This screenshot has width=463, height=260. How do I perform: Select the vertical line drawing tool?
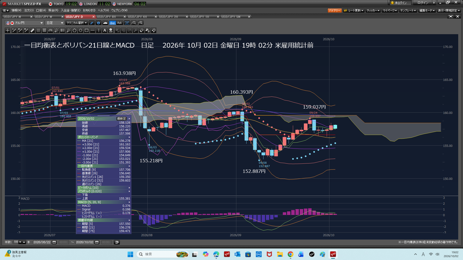point(99,30)
